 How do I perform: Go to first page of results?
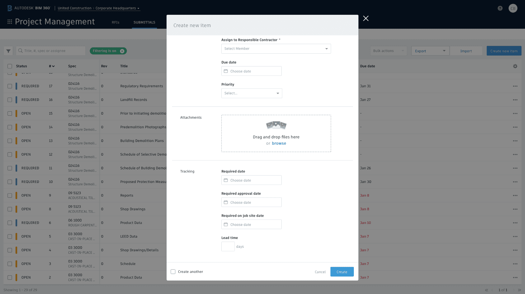486,290
